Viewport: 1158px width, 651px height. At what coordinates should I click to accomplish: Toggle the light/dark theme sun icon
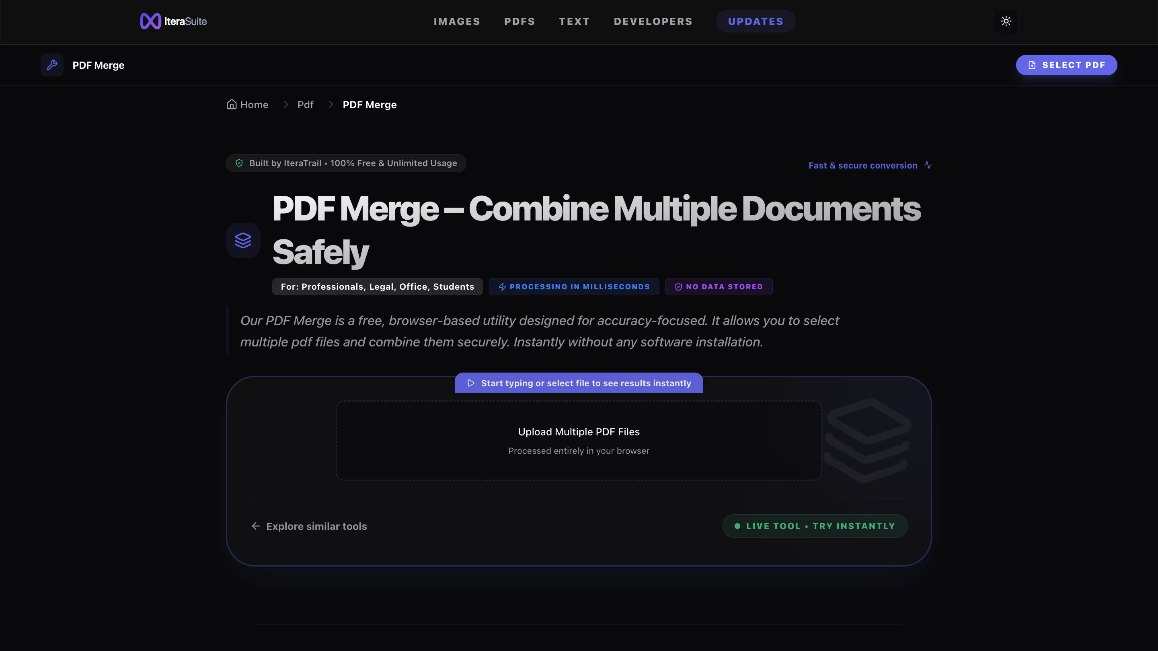[x=1006, y=21]
